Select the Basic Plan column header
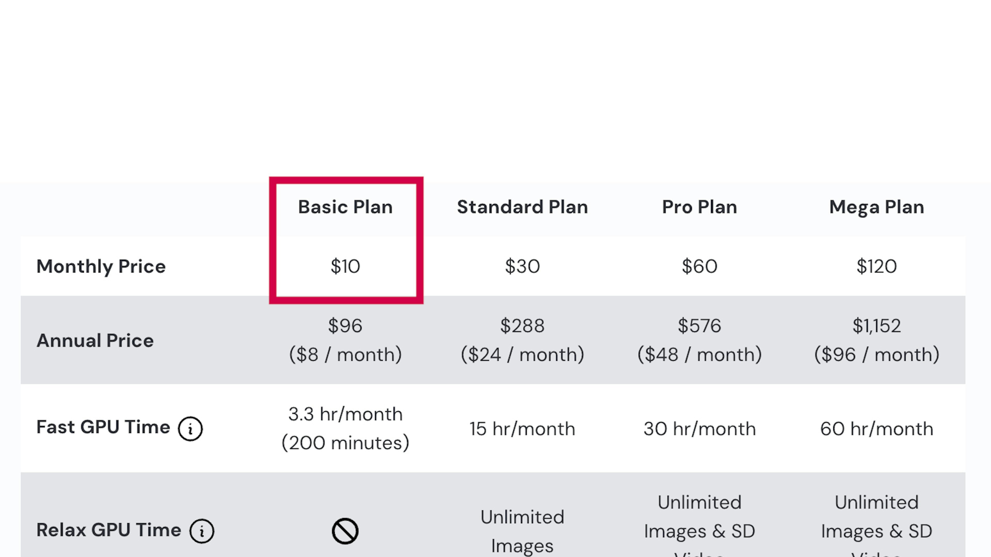The image size is (991, 557). click(345, 207)
